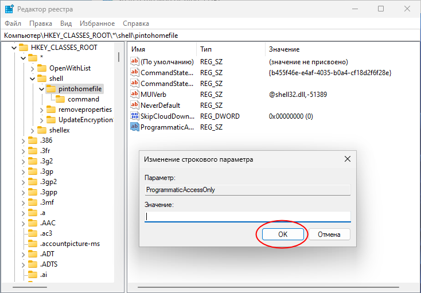Viewport: 421px width, 293px height.
Task: Collapse the shell key node
Action: (x=32, y=79)
